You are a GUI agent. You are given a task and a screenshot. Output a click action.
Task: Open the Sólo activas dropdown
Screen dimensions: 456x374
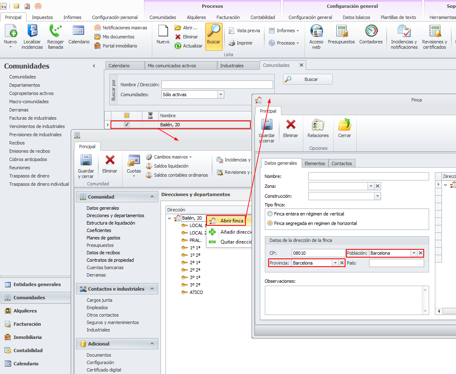coord(221,95)
